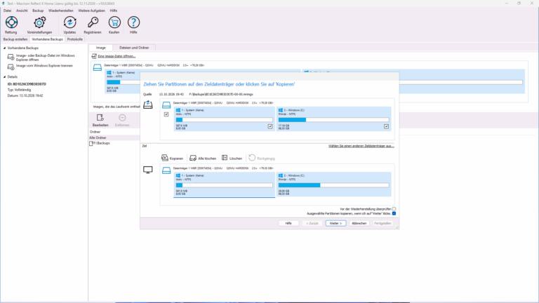Open the Rettung rescue media tool
The width and height of the screenshot is (539, 303).
[11, 22]
